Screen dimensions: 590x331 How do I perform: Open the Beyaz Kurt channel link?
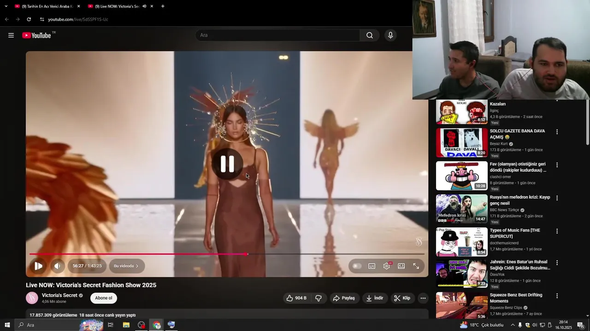(x=498, y=144)
